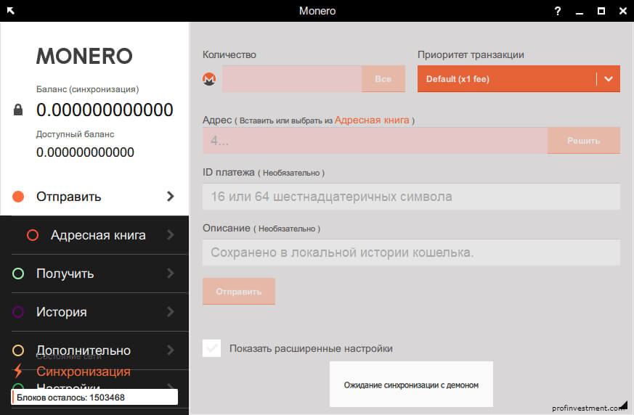Image resolution: width=634 pixels, height=415 pixels.
Task: Expand chevron on the Адресная книга row
Action: coord(170,235)
